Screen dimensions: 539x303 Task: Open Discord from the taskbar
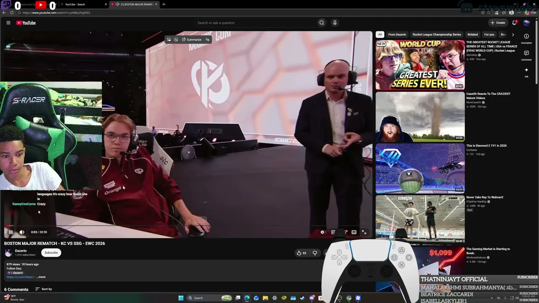pyautogui.click(x=312, y=298)
